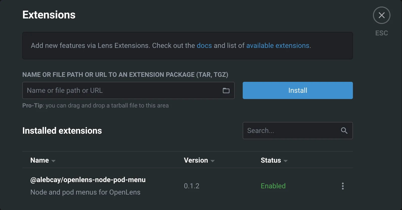Open the available extensions link
Image resolution: width=402 pixels, height=210 pixels.
pyautogui.click(x=278, y=46)
